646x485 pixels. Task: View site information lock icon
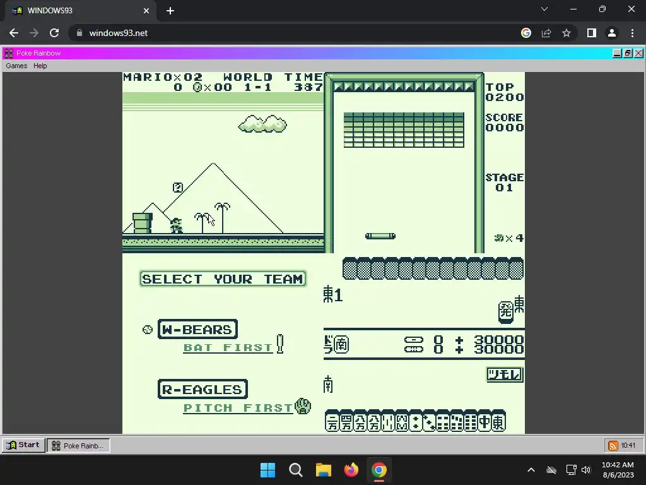pos(79,33)
